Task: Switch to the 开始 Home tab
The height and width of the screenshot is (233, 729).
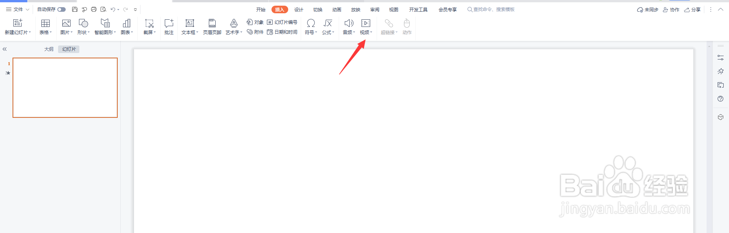Action: (260, 9)
